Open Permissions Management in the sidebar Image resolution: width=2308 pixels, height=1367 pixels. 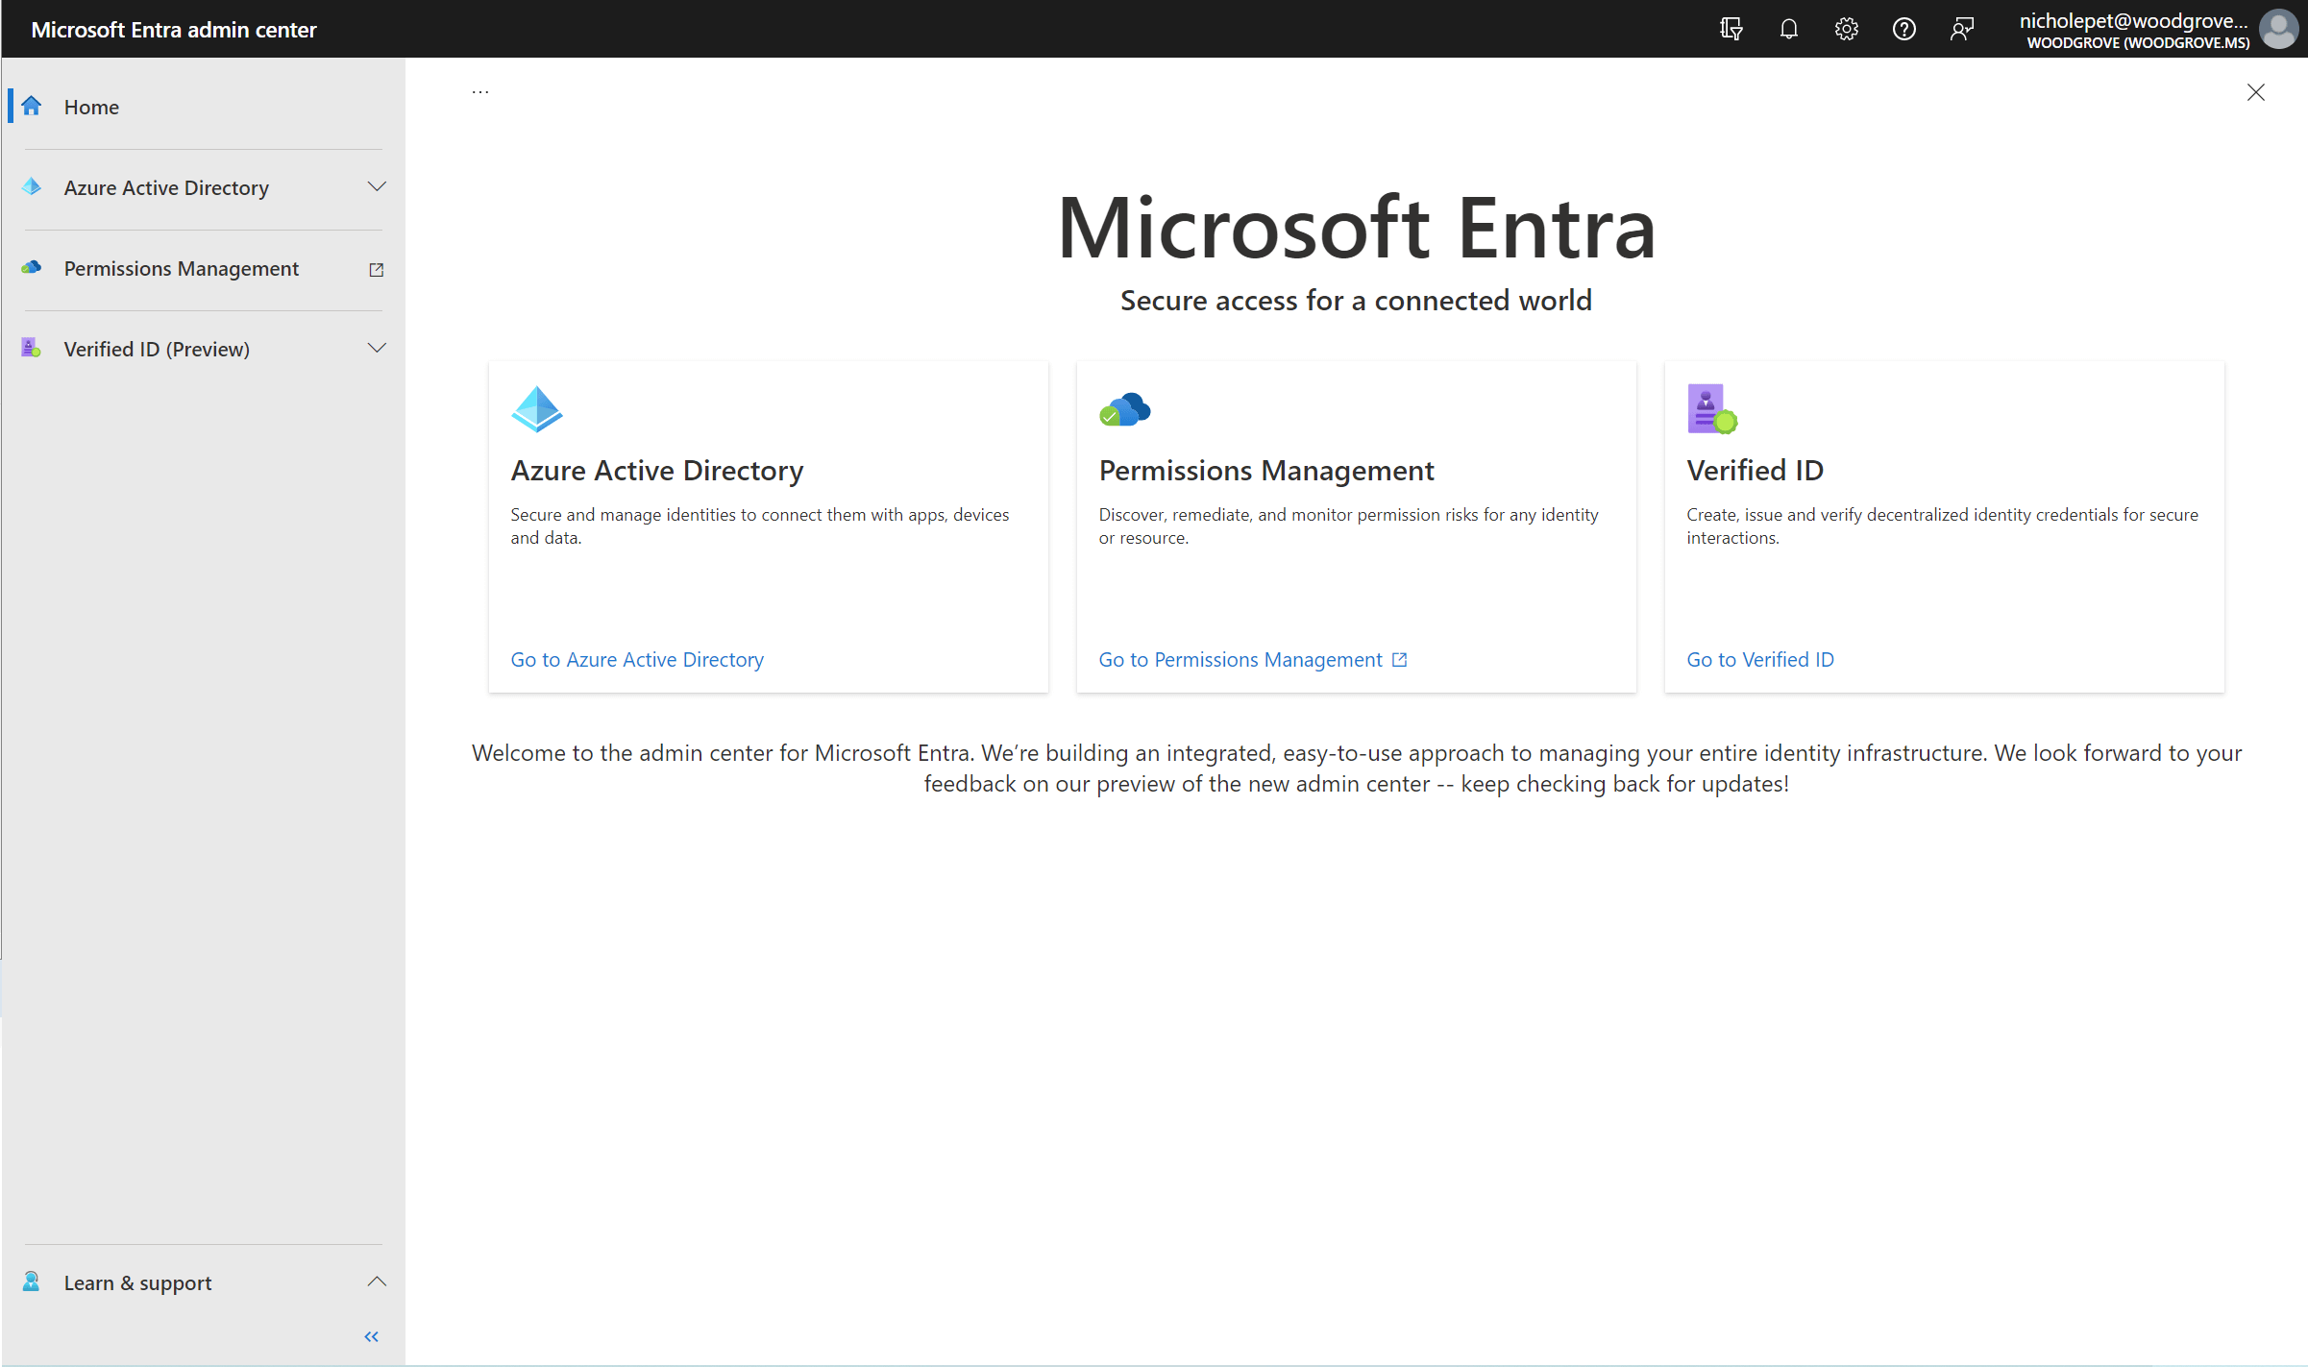(x=182, y=269)
